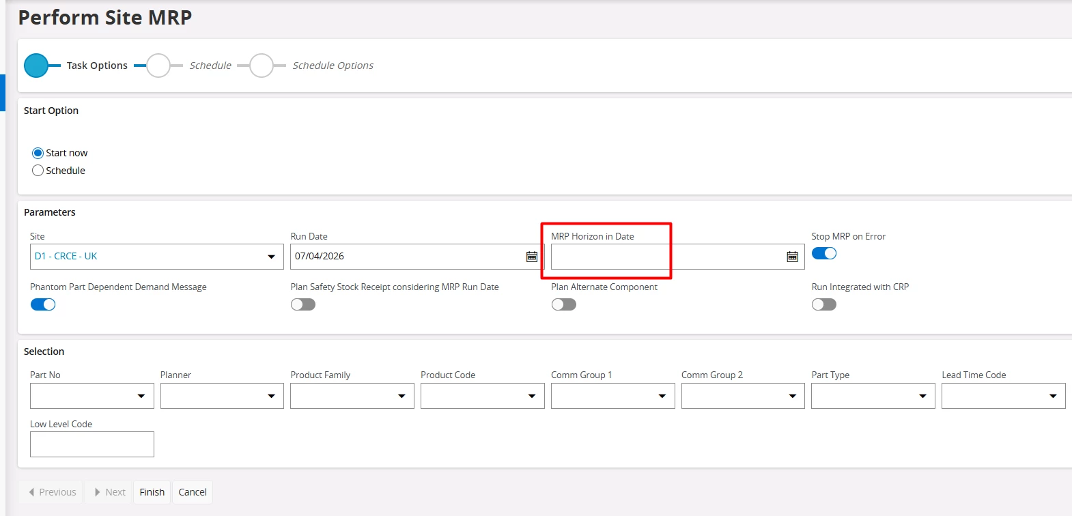
Task: Expand the Planner dropdown list
Action: (x=271, y=396)
